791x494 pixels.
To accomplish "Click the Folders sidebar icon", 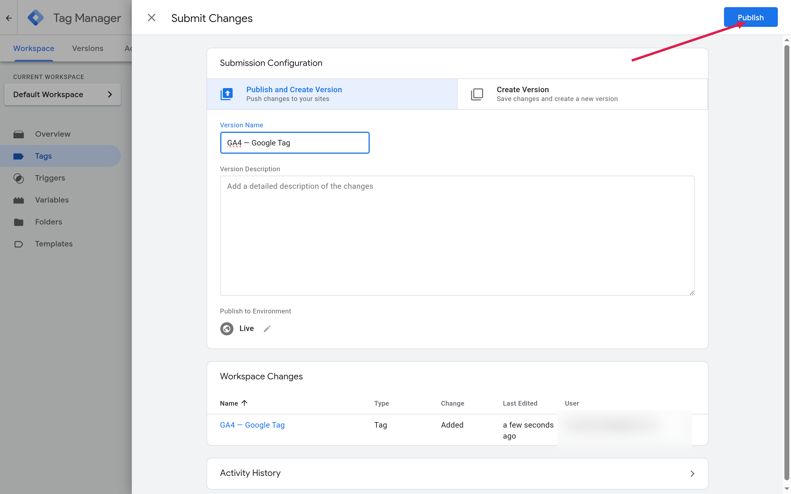I will (19, 222).
